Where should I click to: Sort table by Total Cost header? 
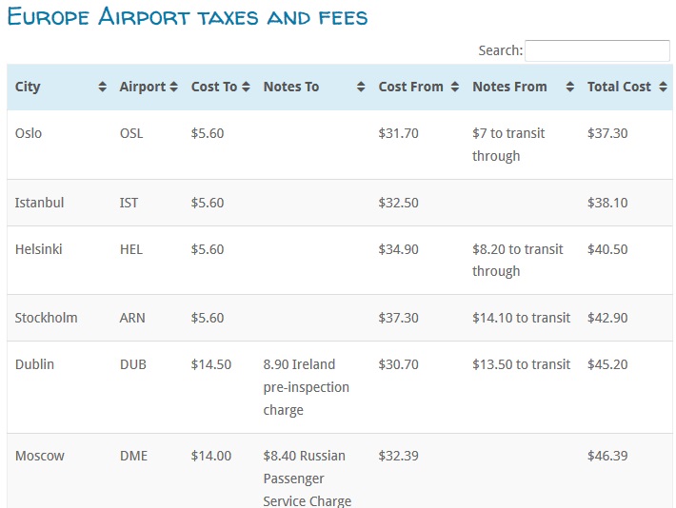(619, 87)
